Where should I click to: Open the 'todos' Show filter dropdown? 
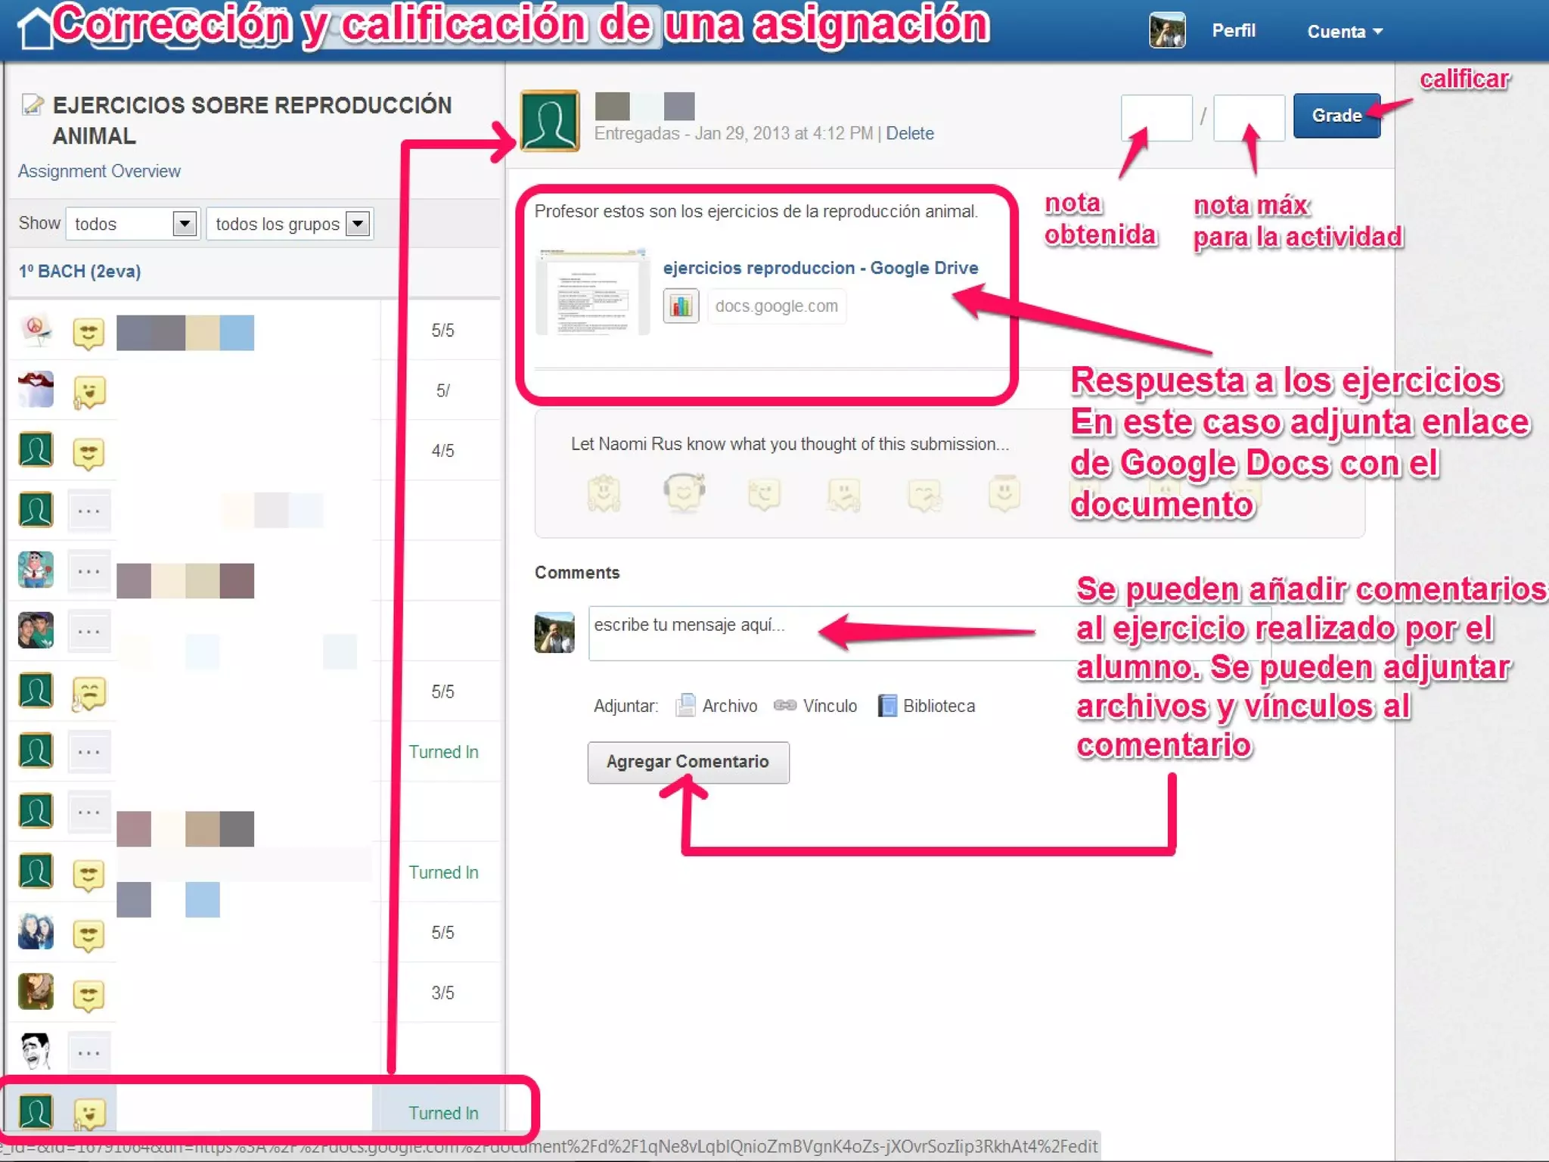pyautogui.click(x=132, y=224)
